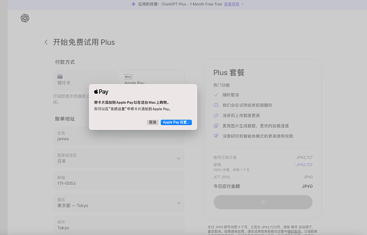Click the 开始免费试用 Plus heading
Image resolution: width=367 pixels, height=235 pixels.
[84, 42]
